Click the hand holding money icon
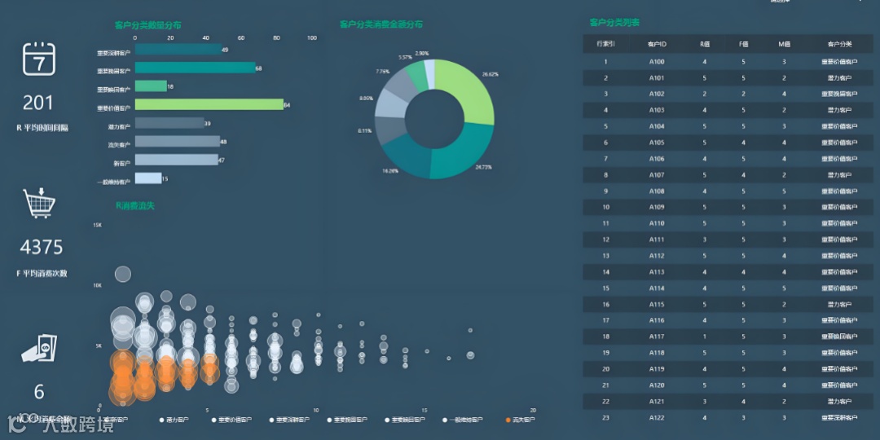The image size is (880, 440). (39, 350)
